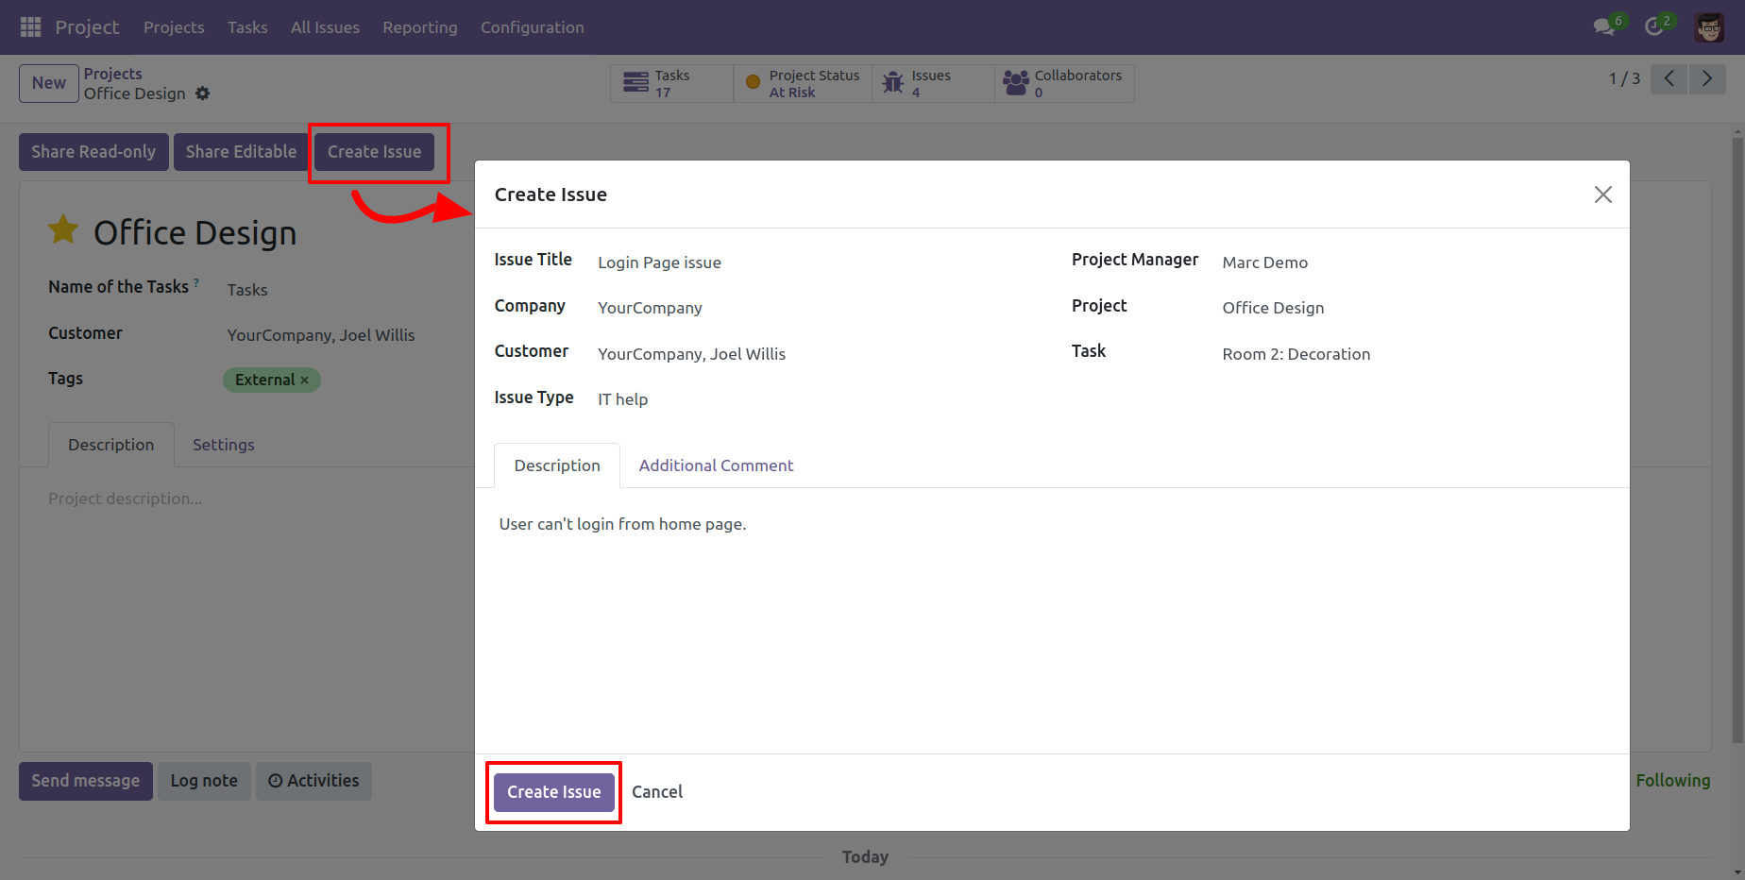This screenshot has width=1745, height=880.
Task: Click Share Editable button
Action: pyautogui.click(x=241, y=152)
